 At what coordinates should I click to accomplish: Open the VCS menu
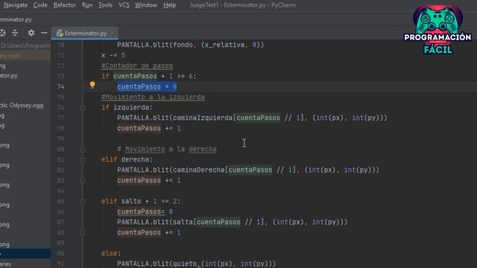124,5
